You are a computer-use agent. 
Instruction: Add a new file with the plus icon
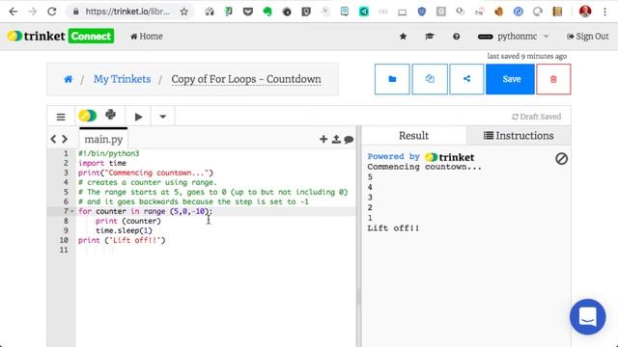(x=323, y=139)
